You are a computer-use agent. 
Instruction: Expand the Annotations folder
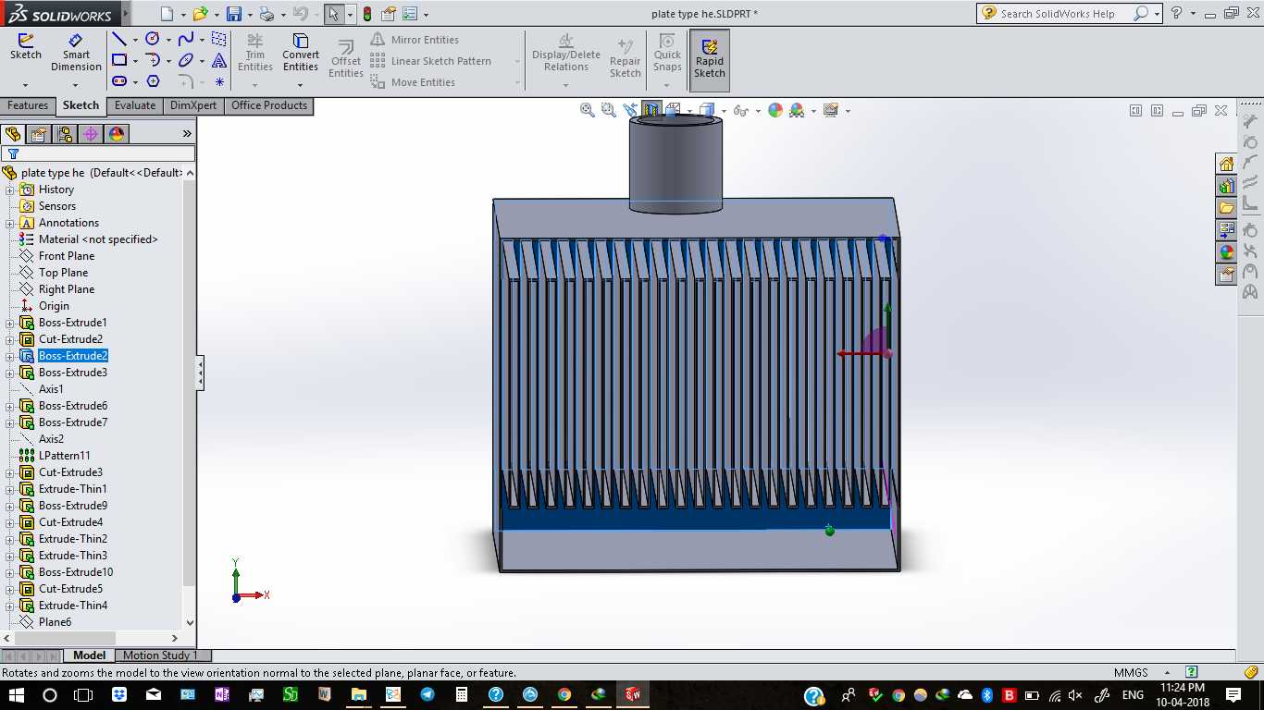(x=10, y=223)
